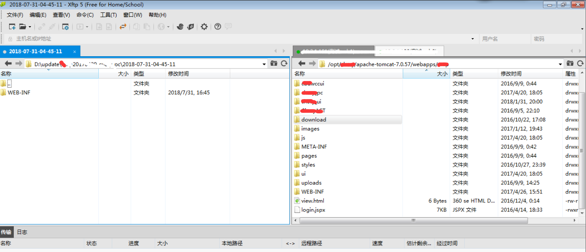Go back in the remote pane
Image resolution: width=586 pixels, height=252 pixels.
(x=301, y=63)
